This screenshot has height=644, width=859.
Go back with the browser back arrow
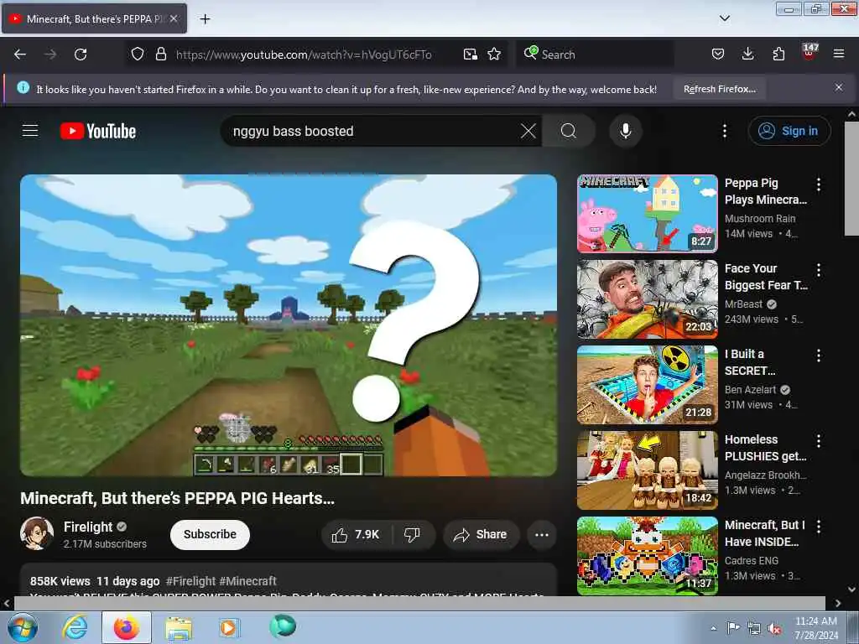point(20,55)
